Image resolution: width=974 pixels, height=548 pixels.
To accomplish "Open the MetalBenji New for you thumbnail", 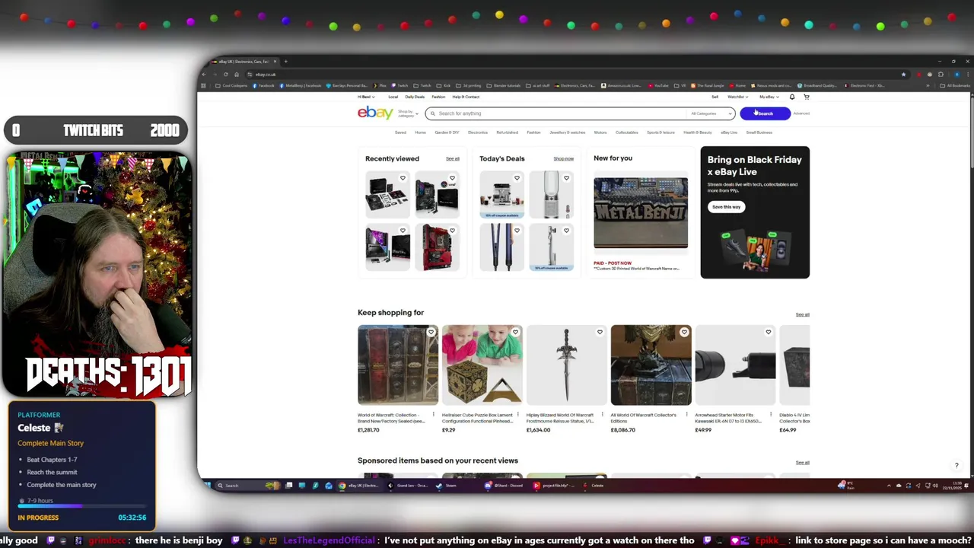I will (641, 213).
